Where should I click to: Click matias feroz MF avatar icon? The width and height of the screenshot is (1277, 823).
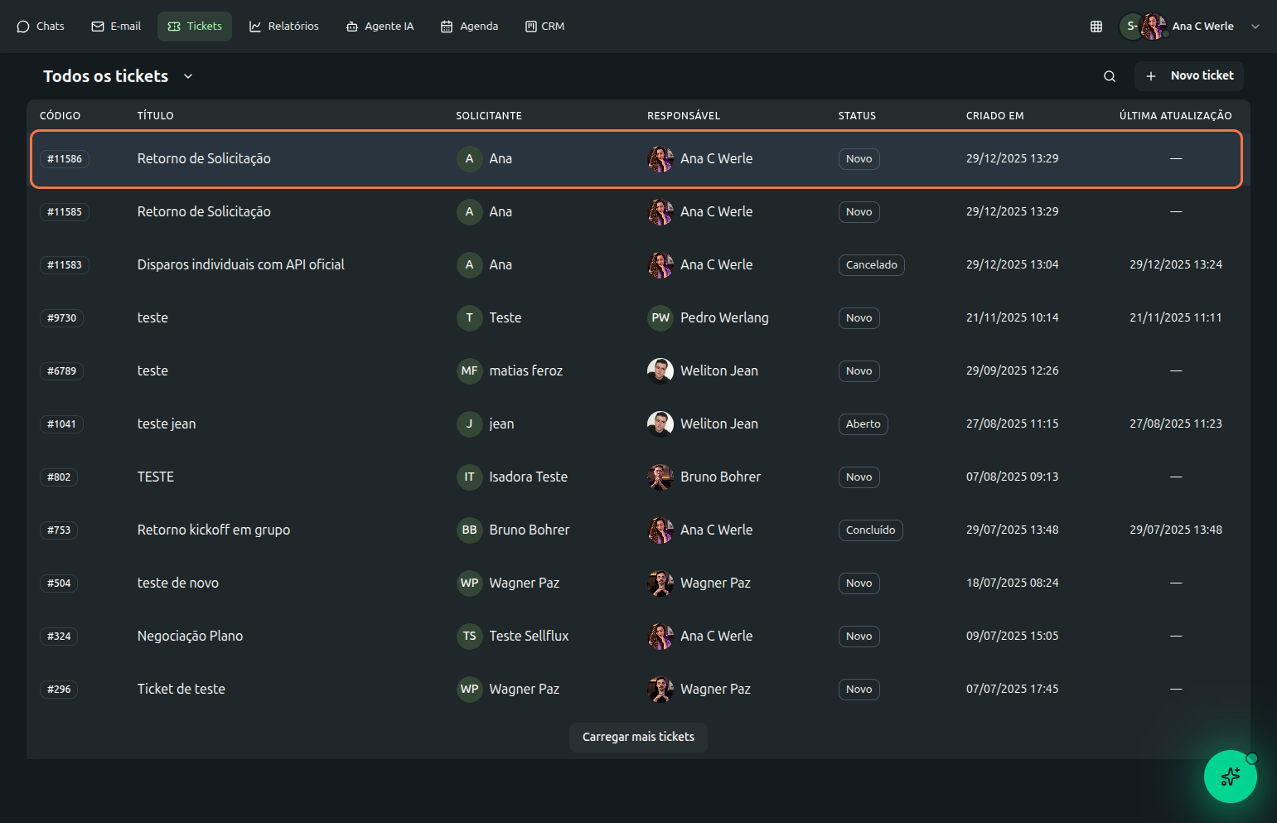pos(469,371)
